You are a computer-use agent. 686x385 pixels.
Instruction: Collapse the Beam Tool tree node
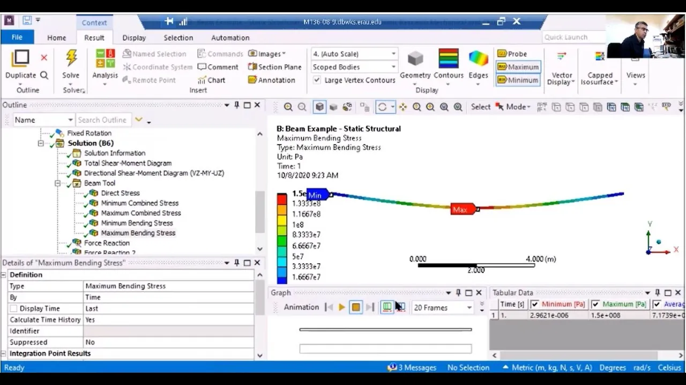57,183
